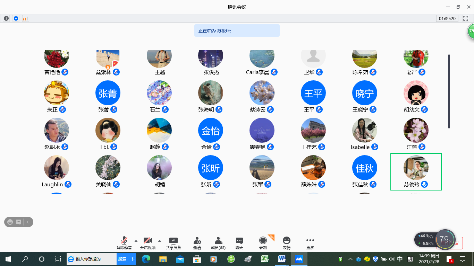This screenshot has width=474, height=266.
Task: Open the 成员(63) members panel
Action: click(218, 243)
